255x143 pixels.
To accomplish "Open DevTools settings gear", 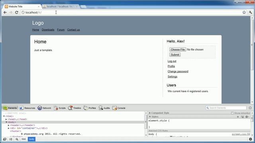I will pyautogui.click(x=251, y=139).
